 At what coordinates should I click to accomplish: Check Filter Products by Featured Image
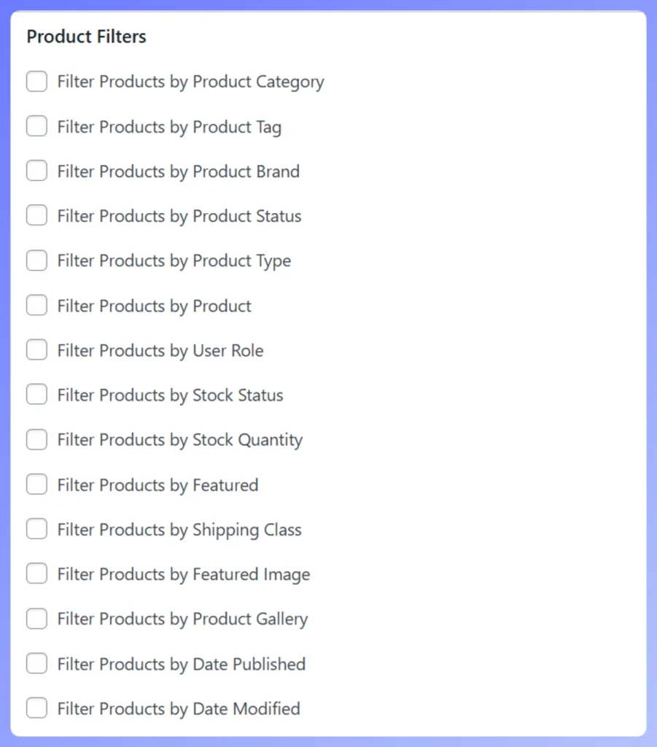coord(36,573)
